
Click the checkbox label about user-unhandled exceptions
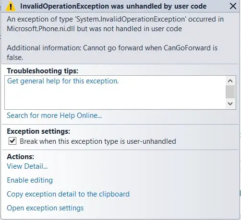pos(98,141)
